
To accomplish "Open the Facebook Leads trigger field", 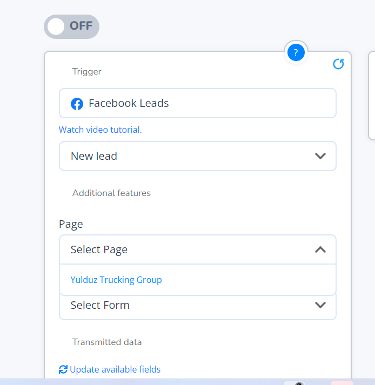I will coord(197,103).
